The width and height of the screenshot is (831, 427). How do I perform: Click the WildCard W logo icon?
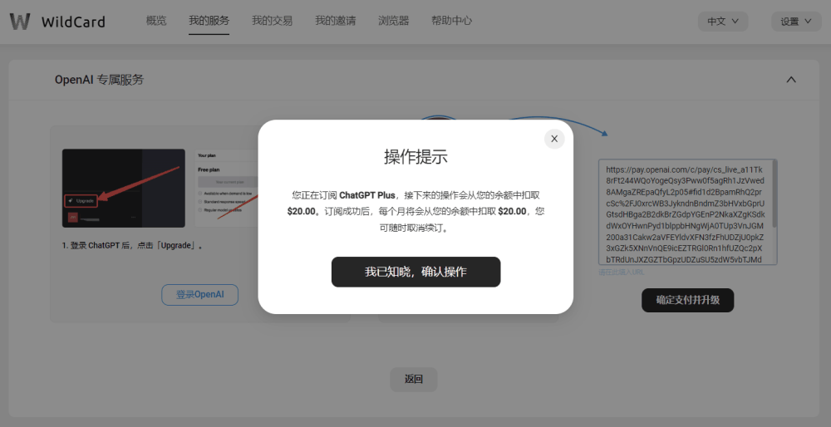tap(20, 22)
